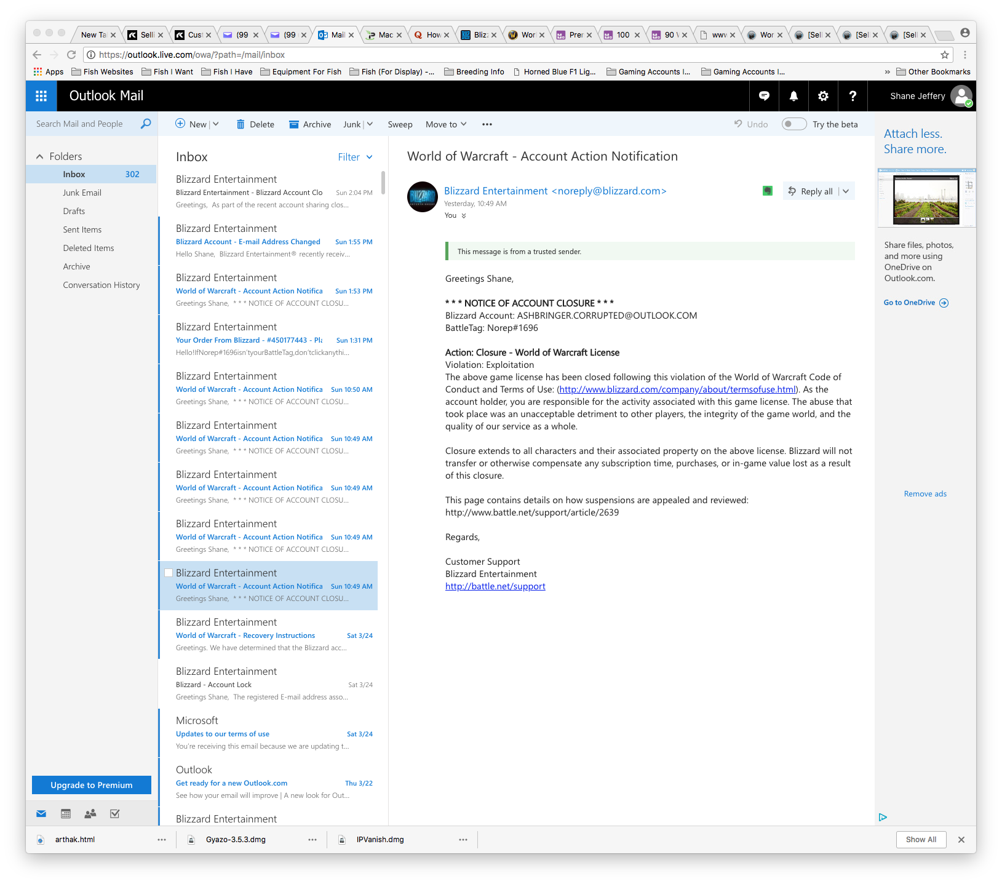This screenshot has width=1002, height=884.
Task: Click the AdChoices icon in the ad pane
Action: (x=883, y=817)
